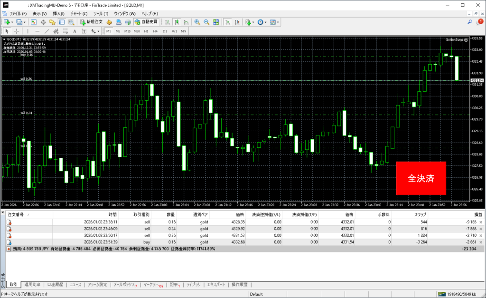Switch chart to candlestick mode

click(177, 22)
